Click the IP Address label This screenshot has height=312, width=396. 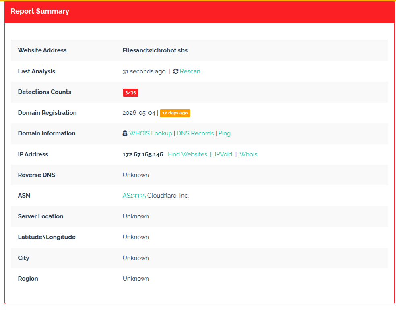33,154
